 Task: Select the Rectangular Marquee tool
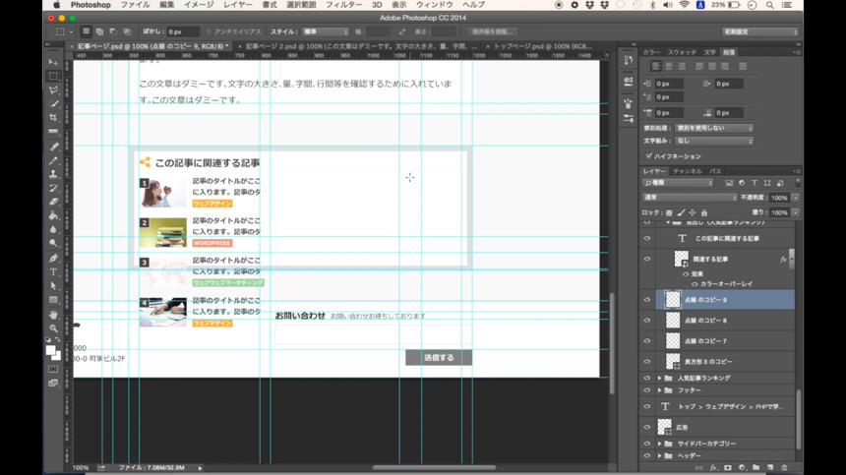click(53, 76)
